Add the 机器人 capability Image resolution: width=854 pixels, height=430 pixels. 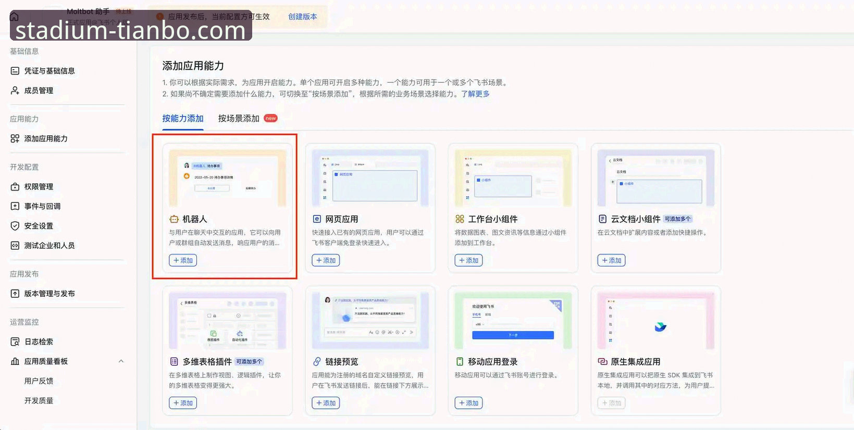coord(183,260)
